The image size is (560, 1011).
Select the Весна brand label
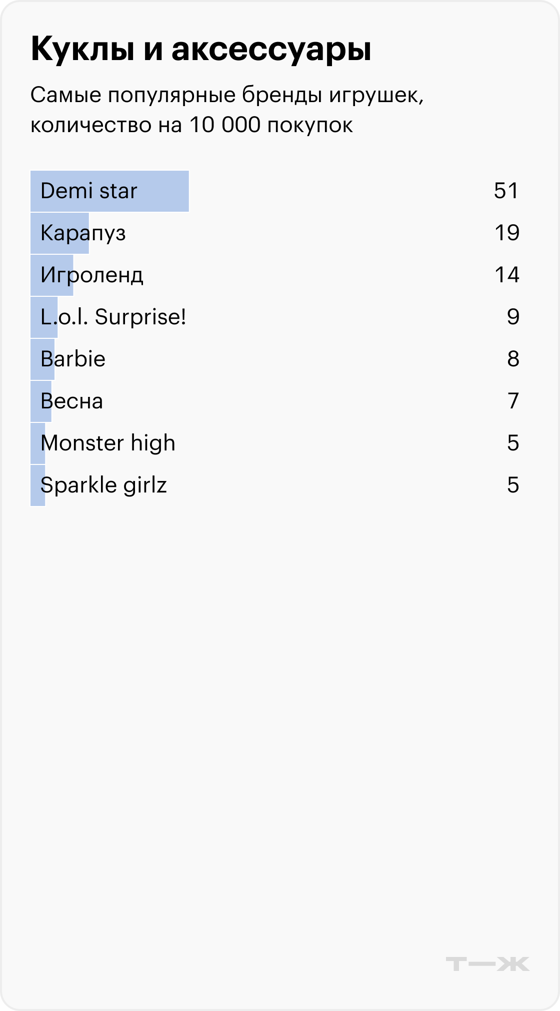click(71, 401)
